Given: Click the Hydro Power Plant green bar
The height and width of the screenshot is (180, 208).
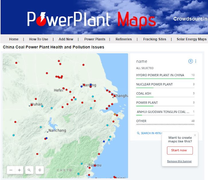Looking at the screenshot, I should 165,79.
